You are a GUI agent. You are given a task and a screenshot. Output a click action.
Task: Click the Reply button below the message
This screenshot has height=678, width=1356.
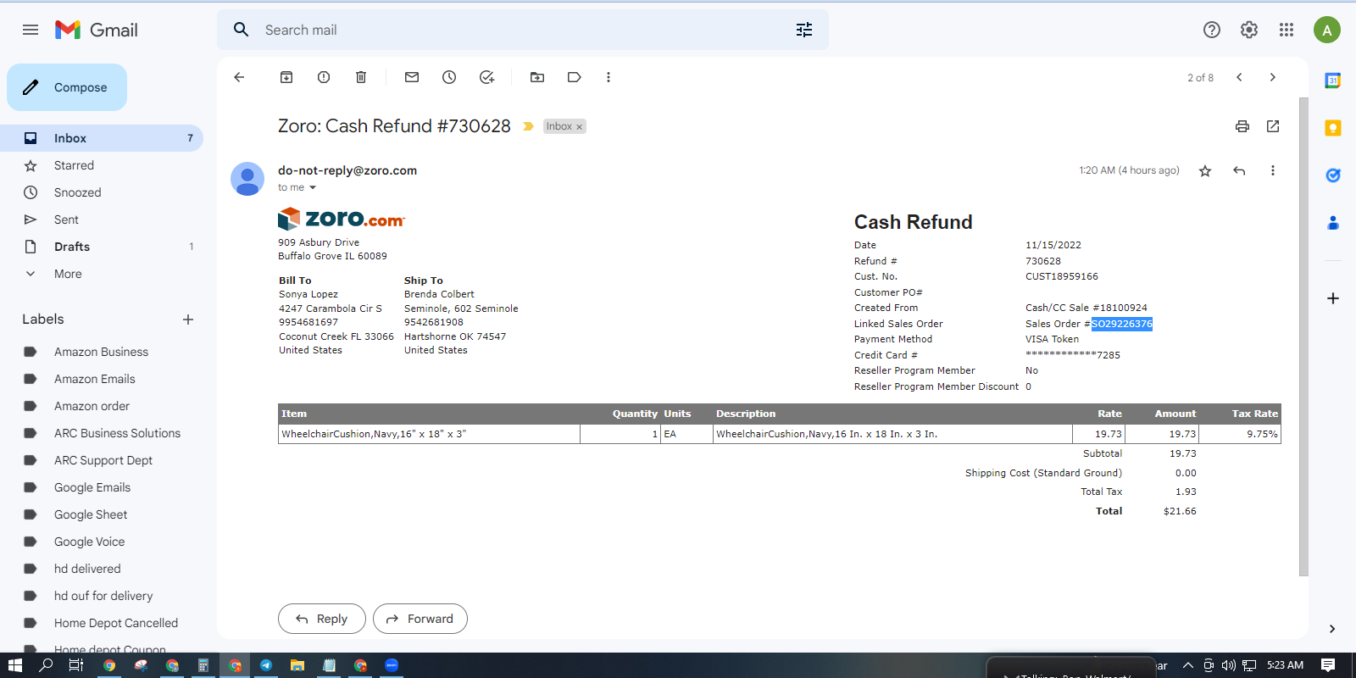[322, 619]
